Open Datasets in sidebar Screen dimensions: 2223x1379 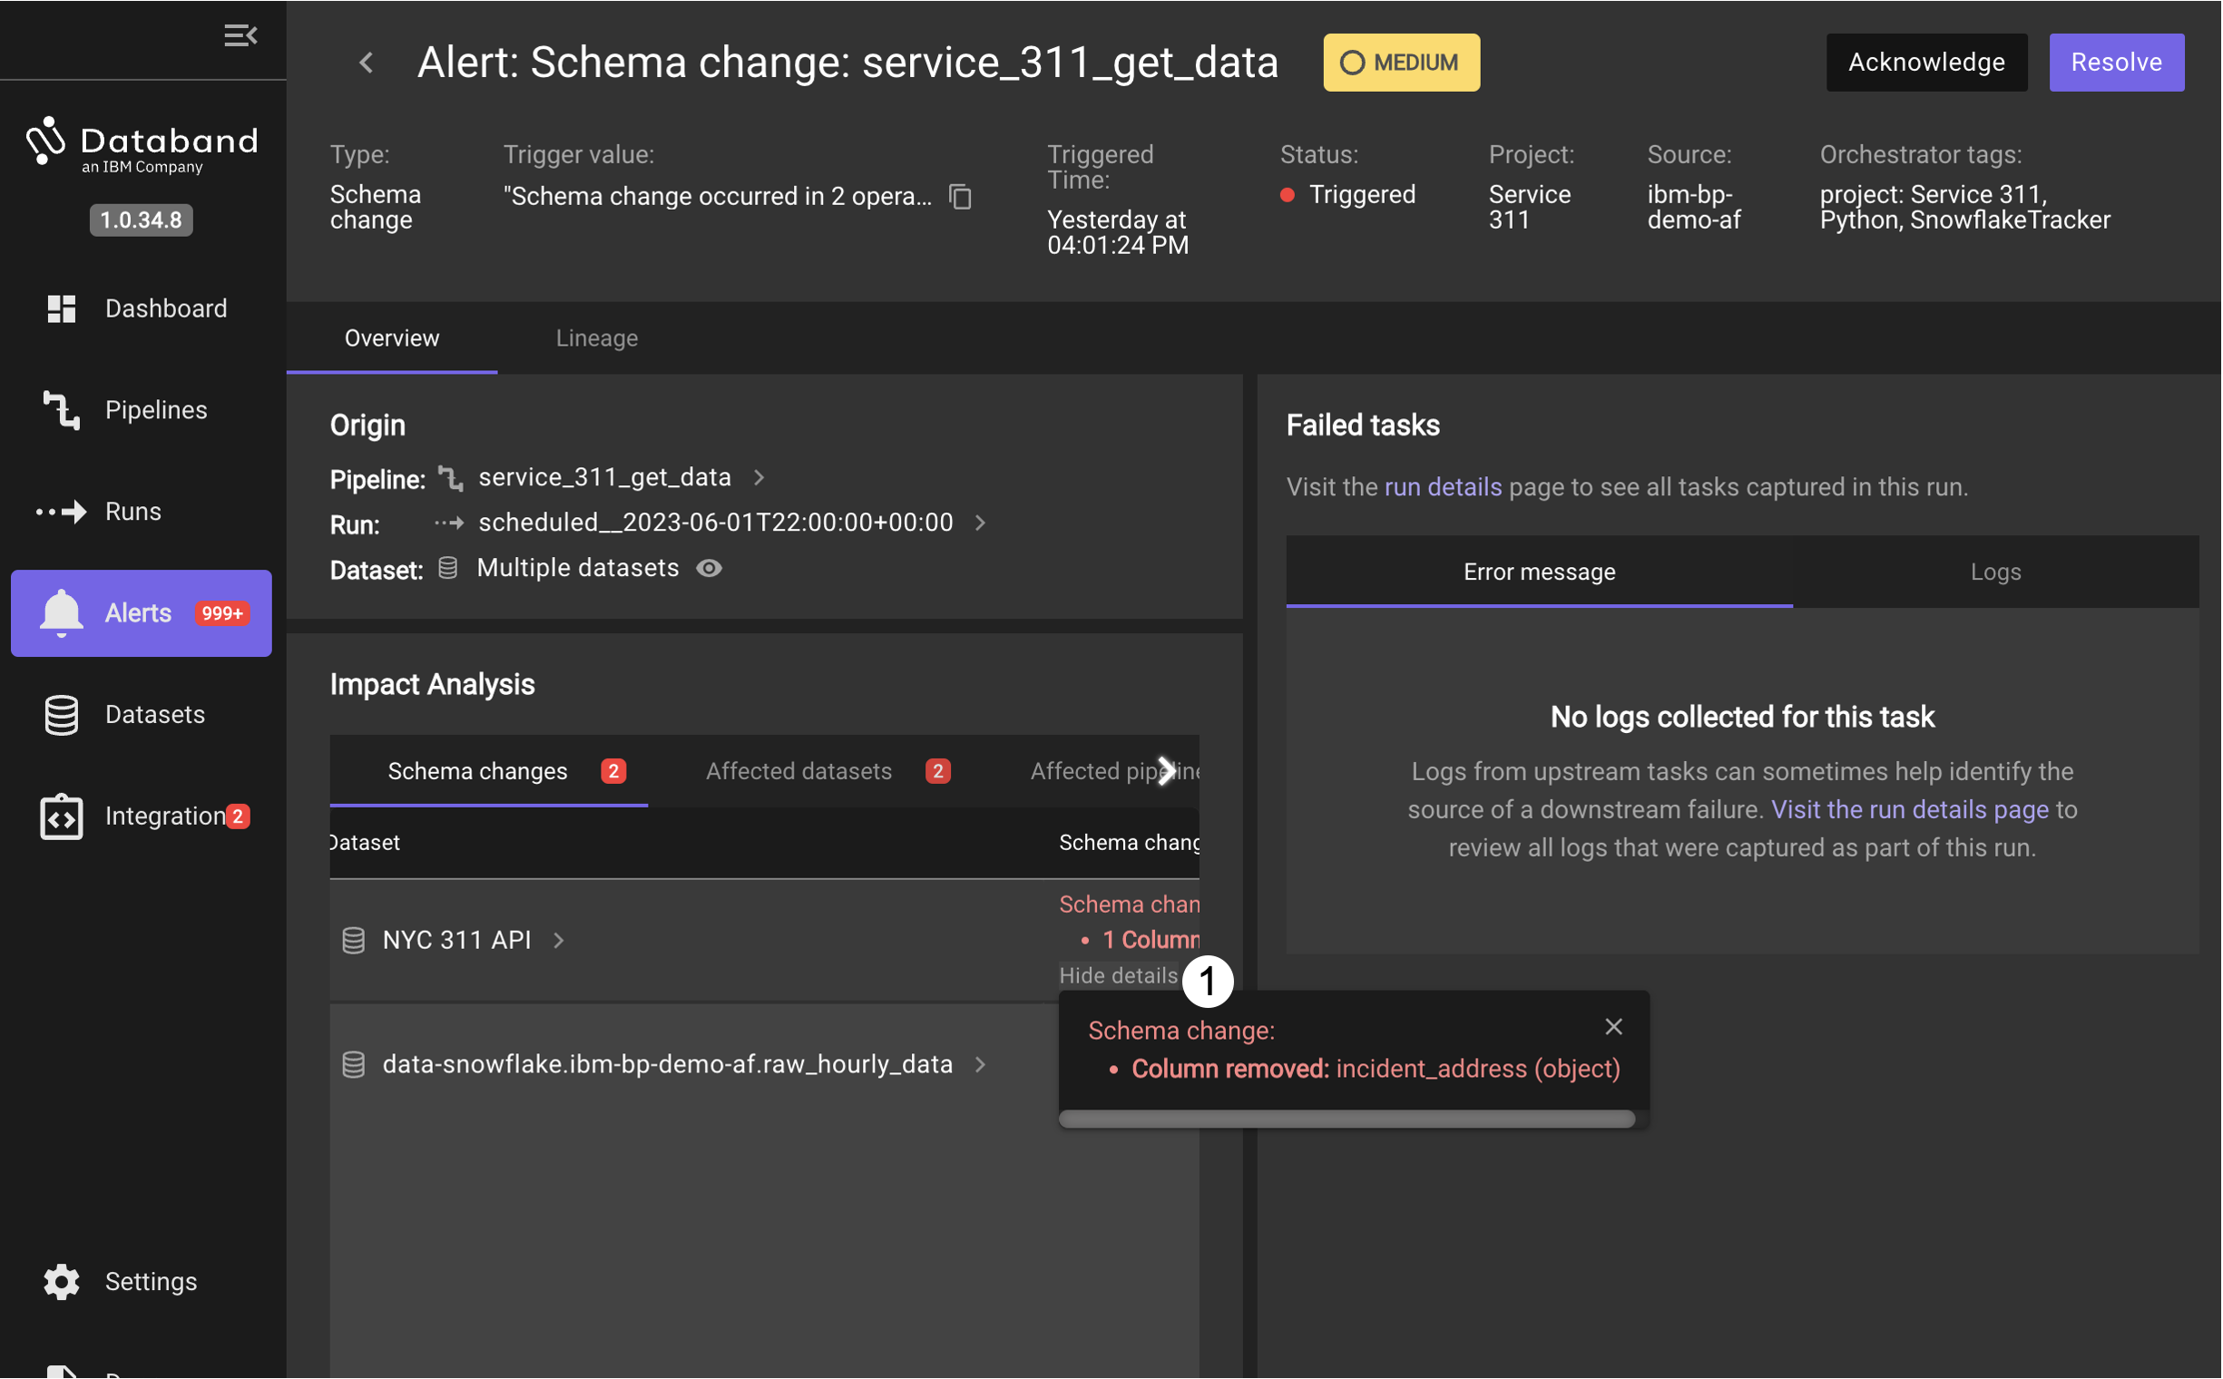154,714
